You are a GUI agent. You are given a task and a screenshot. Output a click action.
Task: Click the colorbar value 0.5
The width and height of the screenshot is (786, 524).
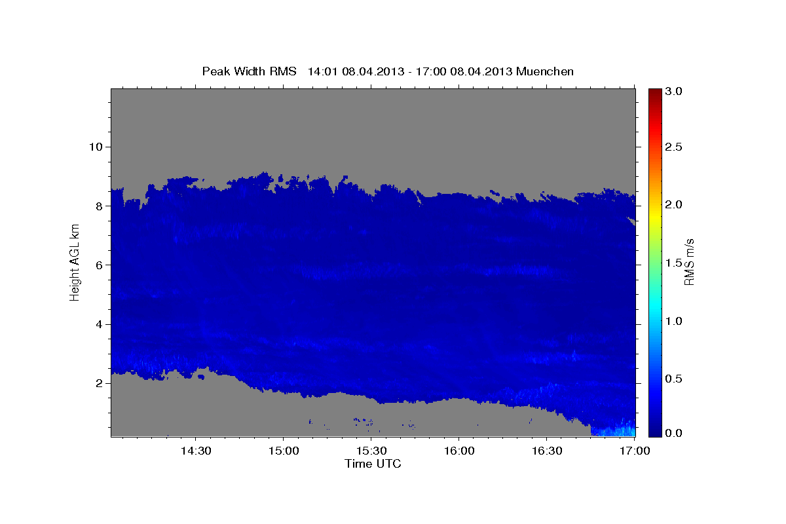coord(675,379)
